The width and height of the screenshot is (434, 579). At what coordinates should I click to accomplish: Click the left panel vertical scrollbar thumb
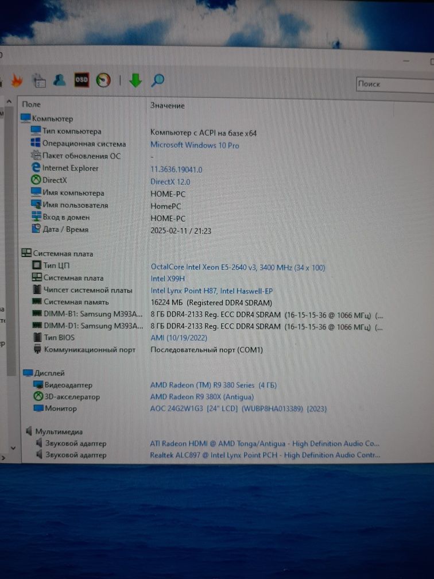pyautogui.click(x=11, y=240)
